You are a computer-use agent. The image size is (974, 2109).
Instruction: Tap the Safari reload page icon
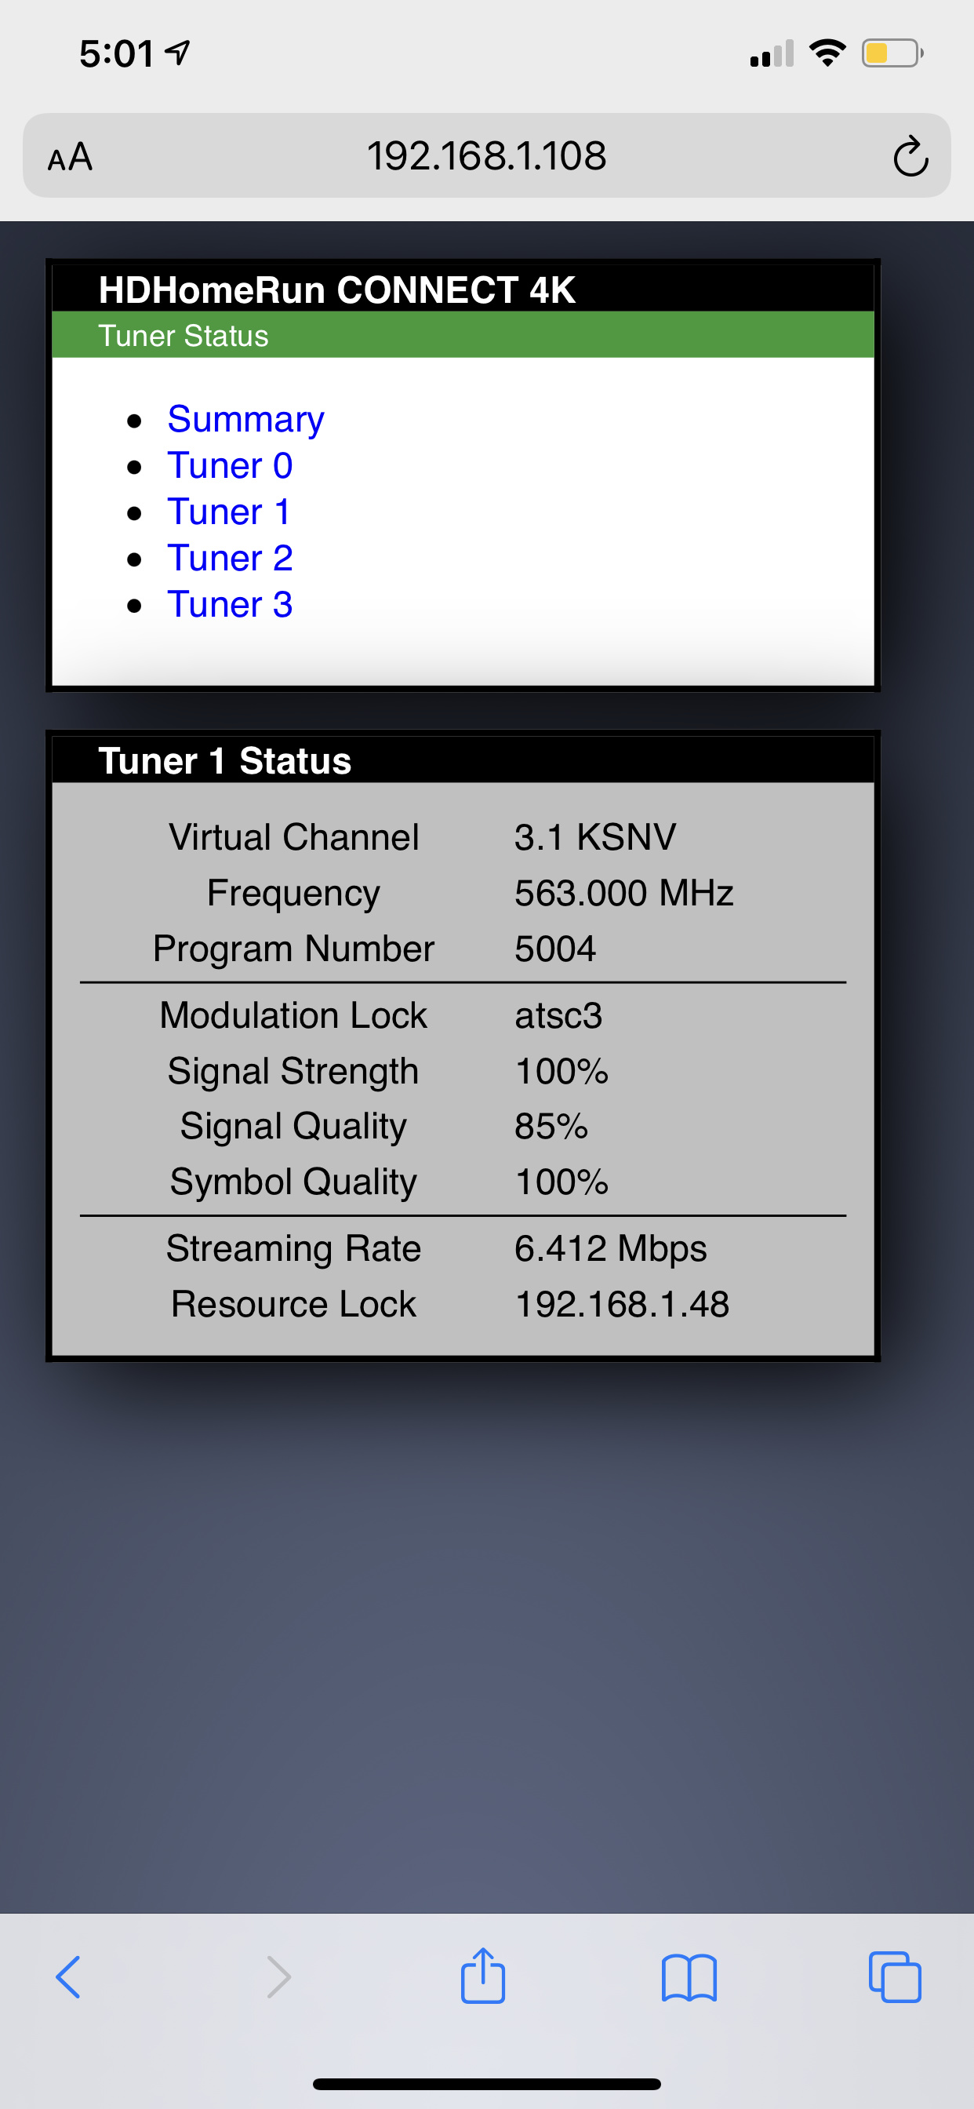[910, 156]
